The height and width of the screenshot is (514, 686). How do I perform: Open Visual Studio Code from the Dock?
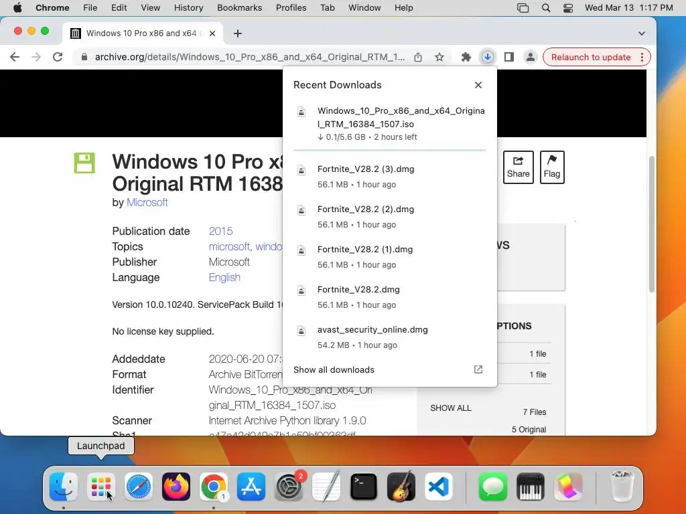439,487
